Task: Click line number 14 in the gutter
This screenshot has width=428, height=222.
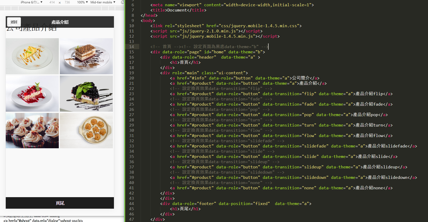Action: (131, 47)
